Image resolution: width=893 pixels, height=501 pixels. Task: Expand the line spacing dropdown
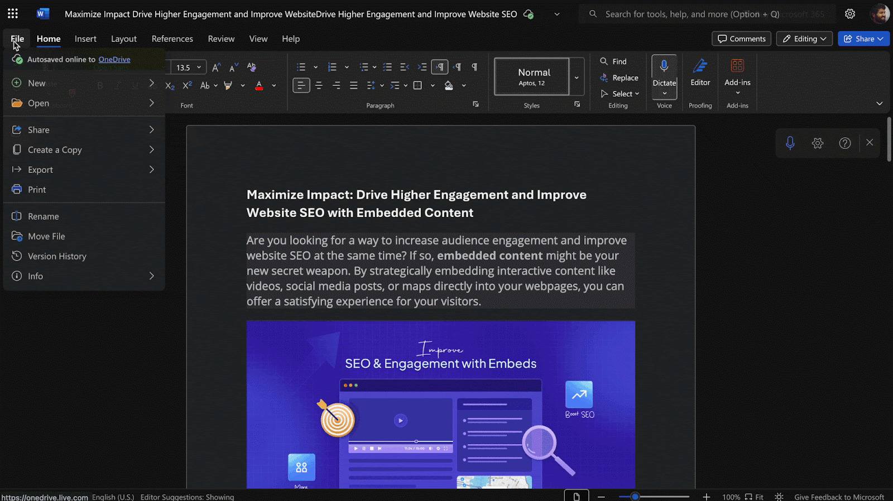tap(382, 85)
